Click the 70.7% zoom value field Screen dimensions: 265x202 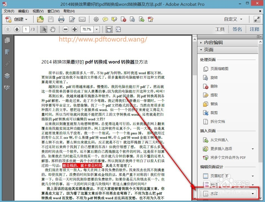[x=87, y=29]
